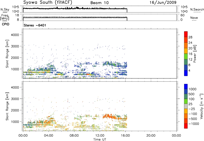
Task: Click the 04:00 time tick label
Action: (x=48, y=136)
